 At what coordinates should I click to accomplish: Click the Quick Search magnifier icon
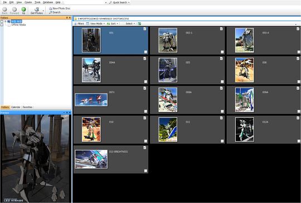[110, 2]
